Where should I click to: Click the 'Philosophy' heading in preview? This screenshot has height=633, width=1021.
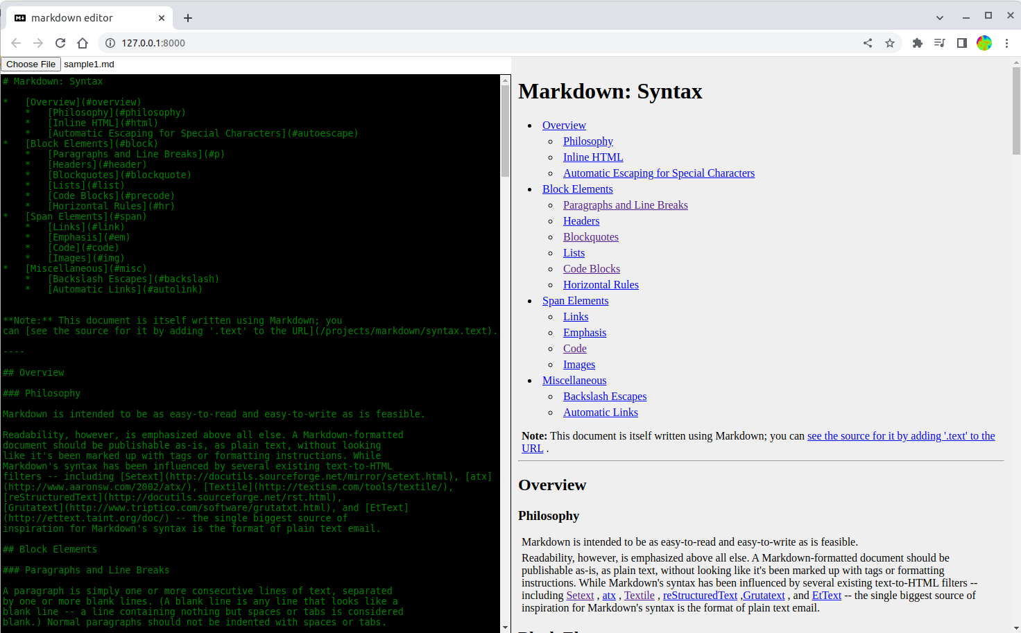pyautogui.click(x=549, y=516)
